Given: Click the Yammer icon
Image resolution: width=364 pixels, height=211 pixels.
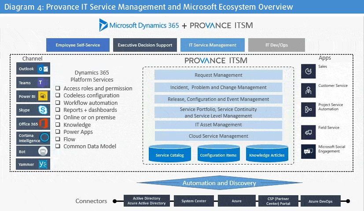Looking at the screenshot, I should (x=43, y=164).
